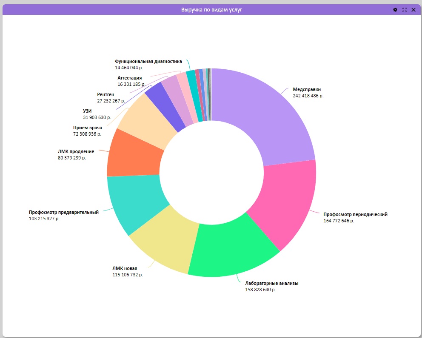Select the Рентген label

point(105,95)
